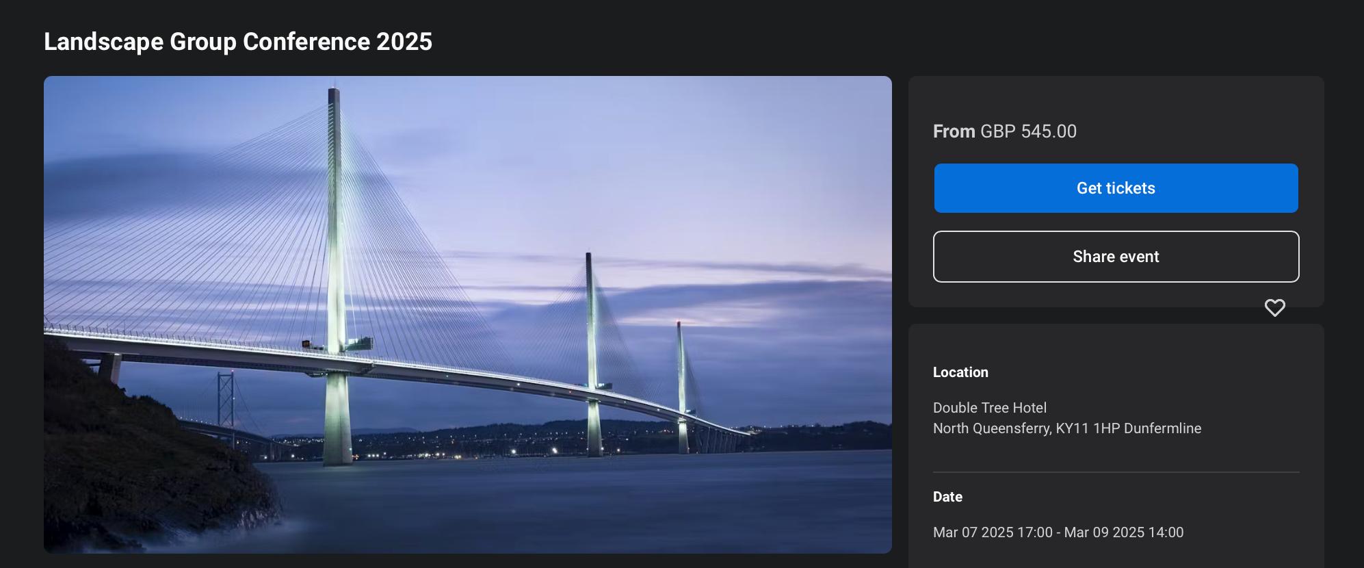Click the Mar 09 2025 14:00 end time
Screen dimensions: 1364x568
coord(1123,532)
